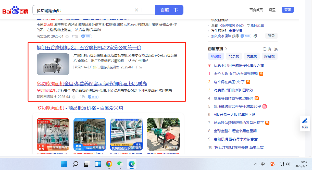Viewport: 312px width, 170px height.
Task: Open hot topic 耐克等品牌或将被迫提价
Action: click(233, 98)
